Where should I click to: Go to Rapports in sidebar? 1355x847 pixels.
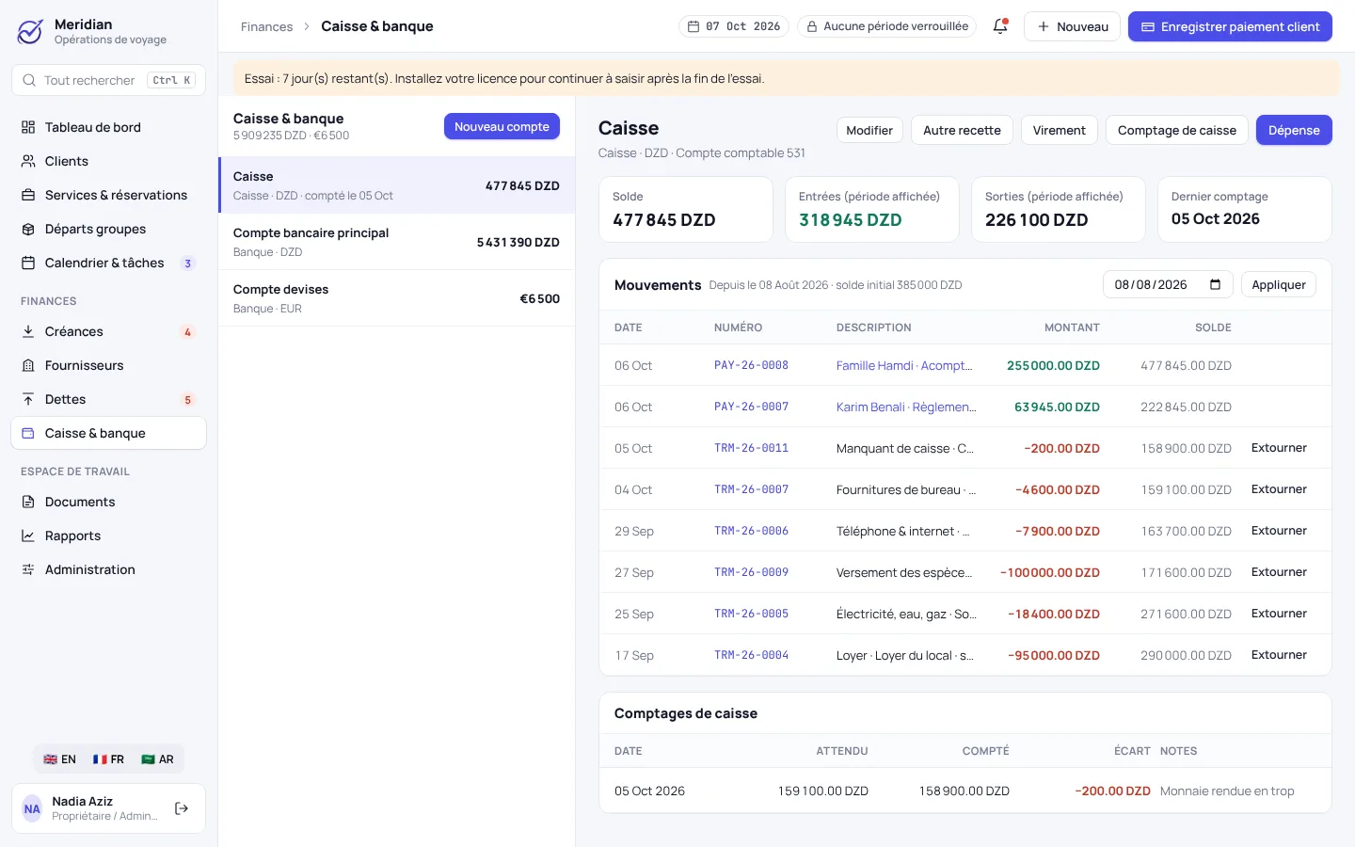(108, 535)
